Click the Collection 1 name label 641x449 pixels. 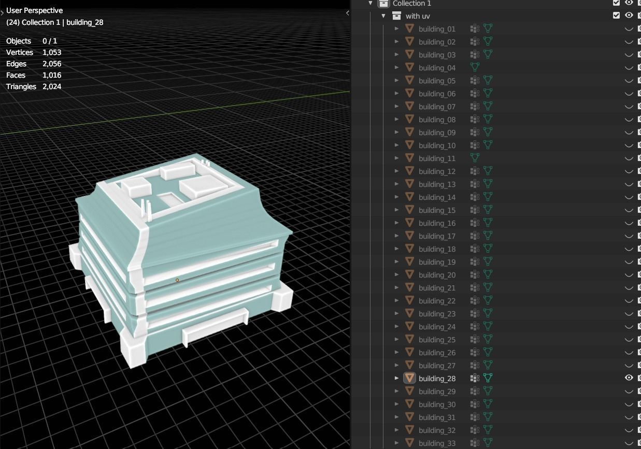(x=412, y=3)
